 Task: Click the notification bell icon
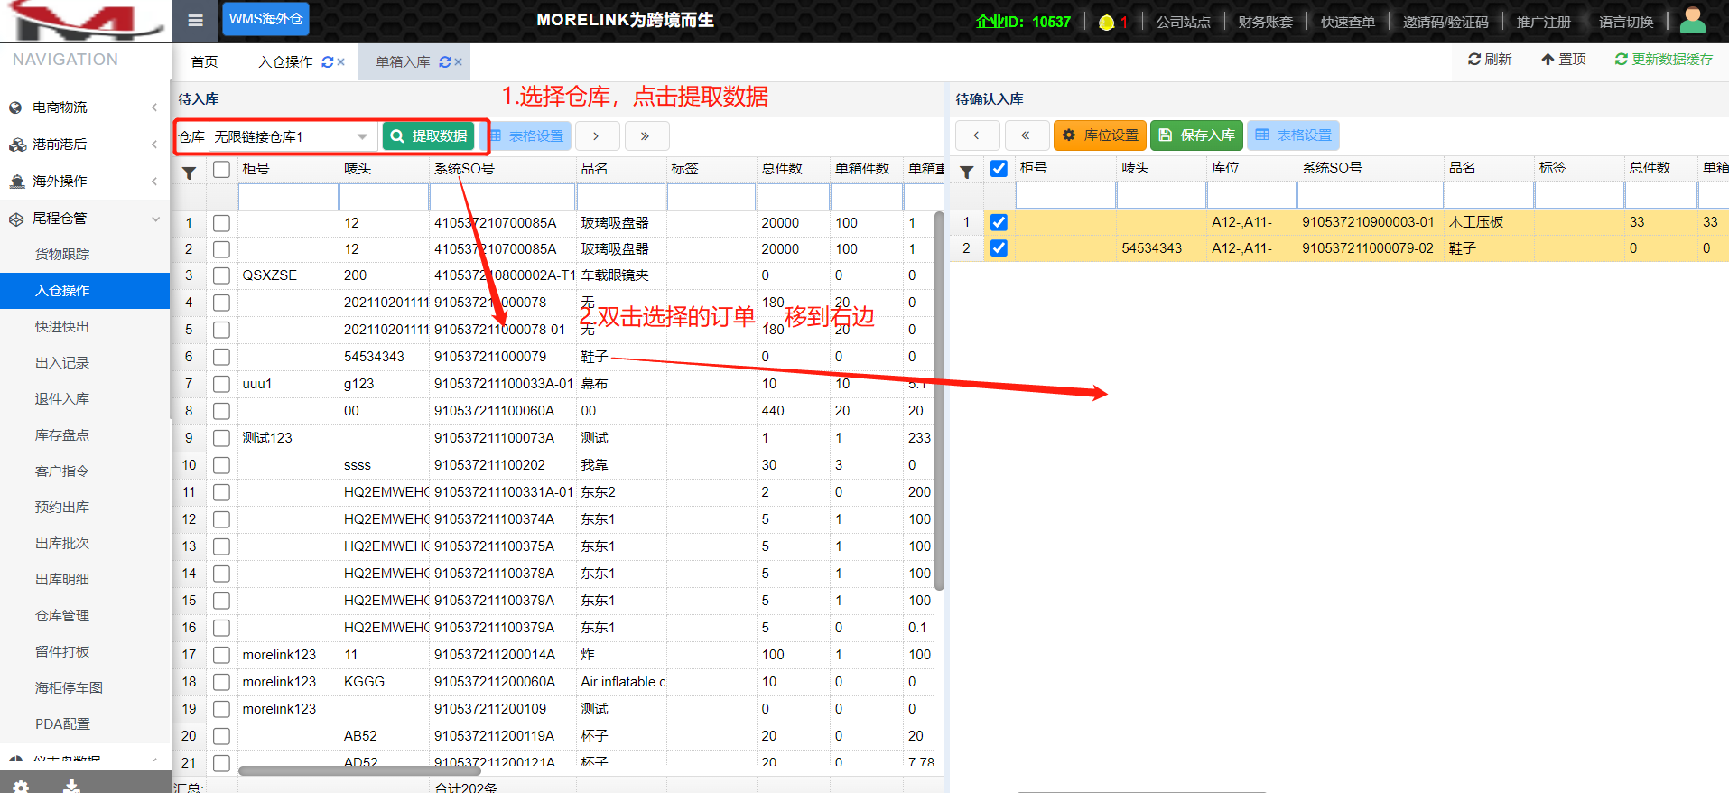(1106, 23)
